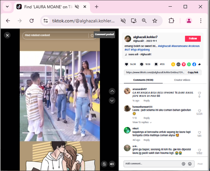Click the Add comment input field

[152, 163]
